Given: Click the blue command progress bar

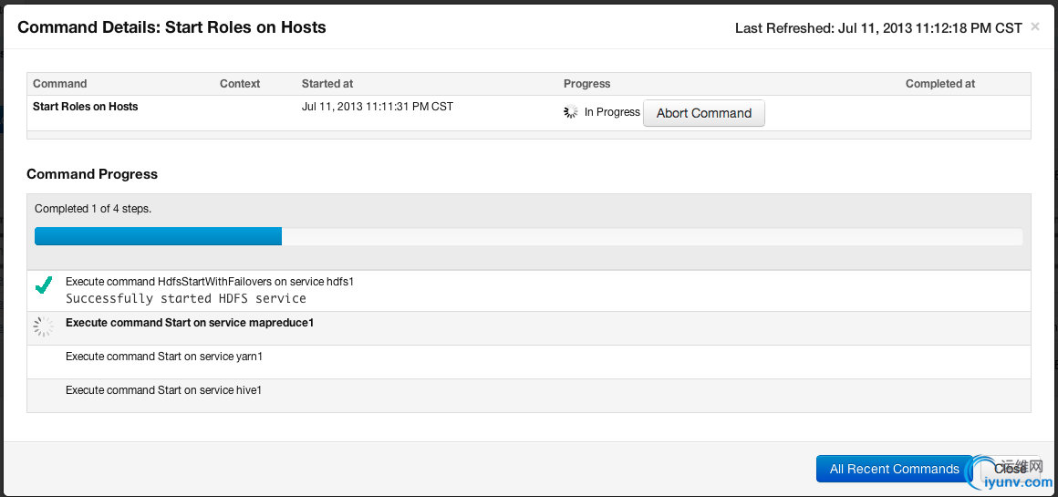Looking at the screenshot, I should coord(158,236).
